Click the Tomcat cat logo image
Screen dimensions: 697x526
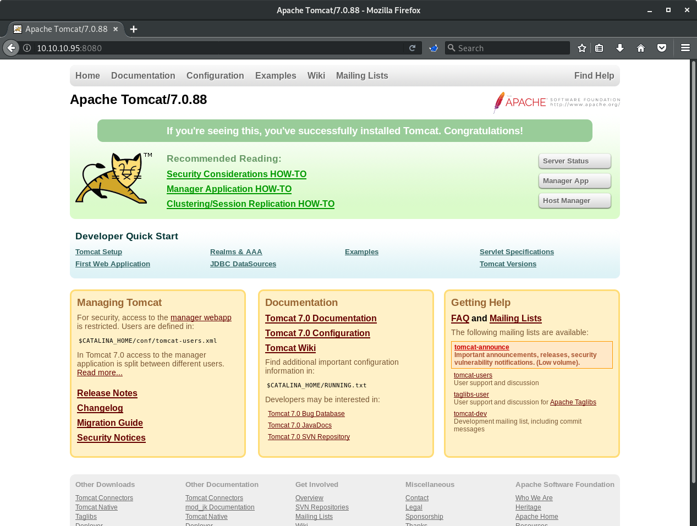click(x=114, y=178)
